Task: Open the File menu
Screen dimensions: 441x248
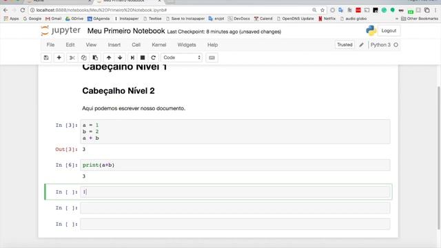Action: tap(50, 45)
